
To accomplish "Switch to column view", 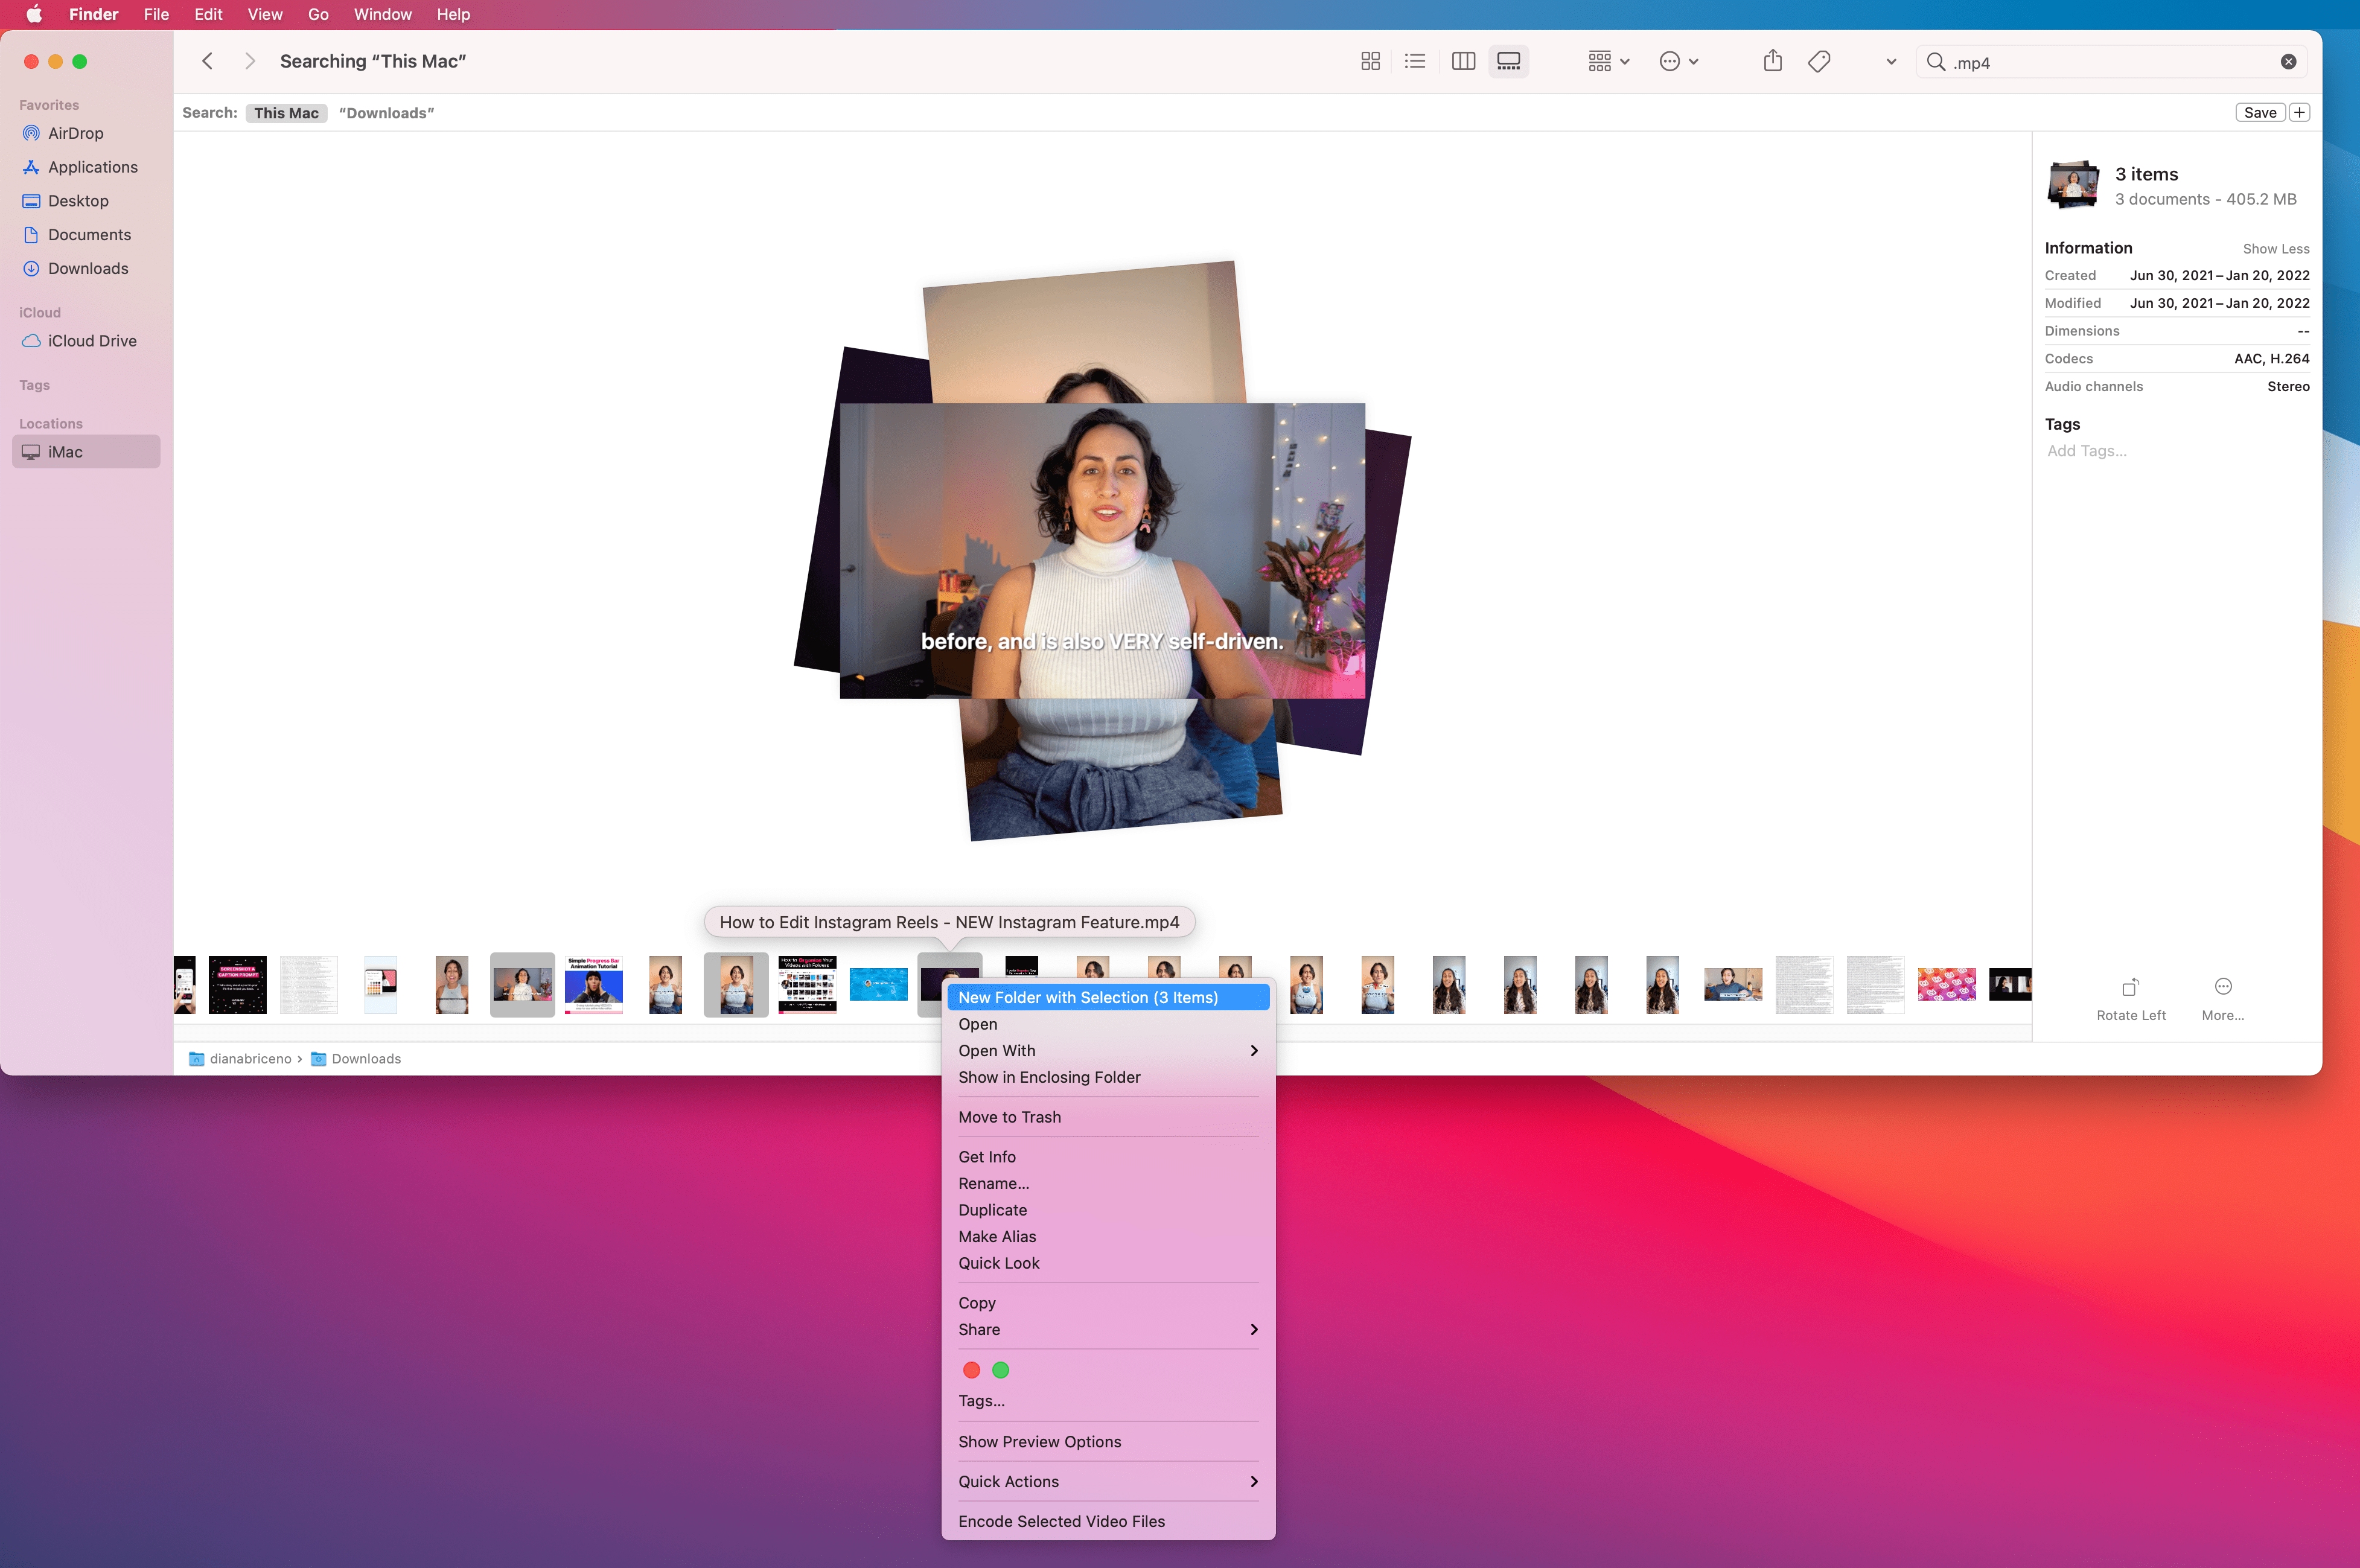I will point(1463,62).
